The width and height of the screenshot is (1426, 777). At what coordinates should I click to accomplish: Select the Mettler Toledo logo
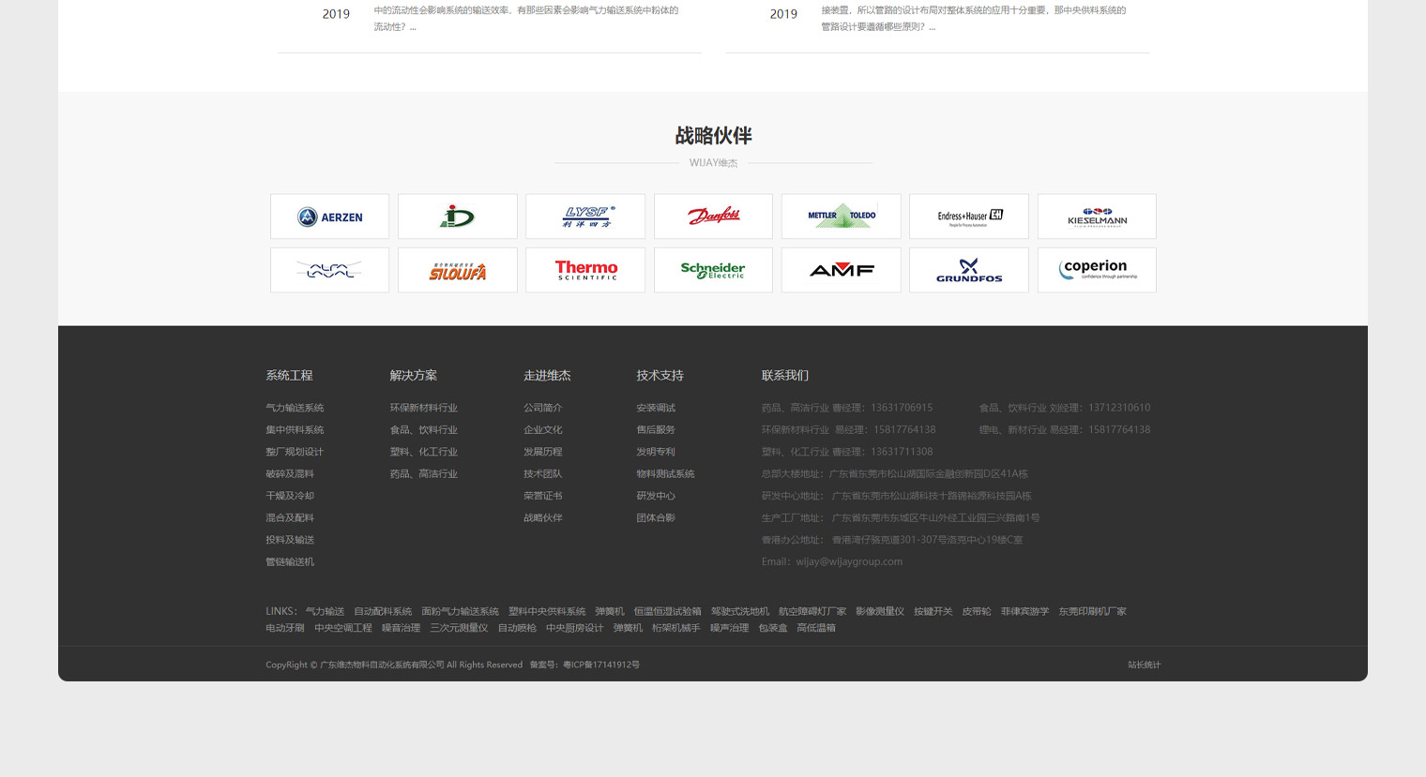[x=841, y=217]
